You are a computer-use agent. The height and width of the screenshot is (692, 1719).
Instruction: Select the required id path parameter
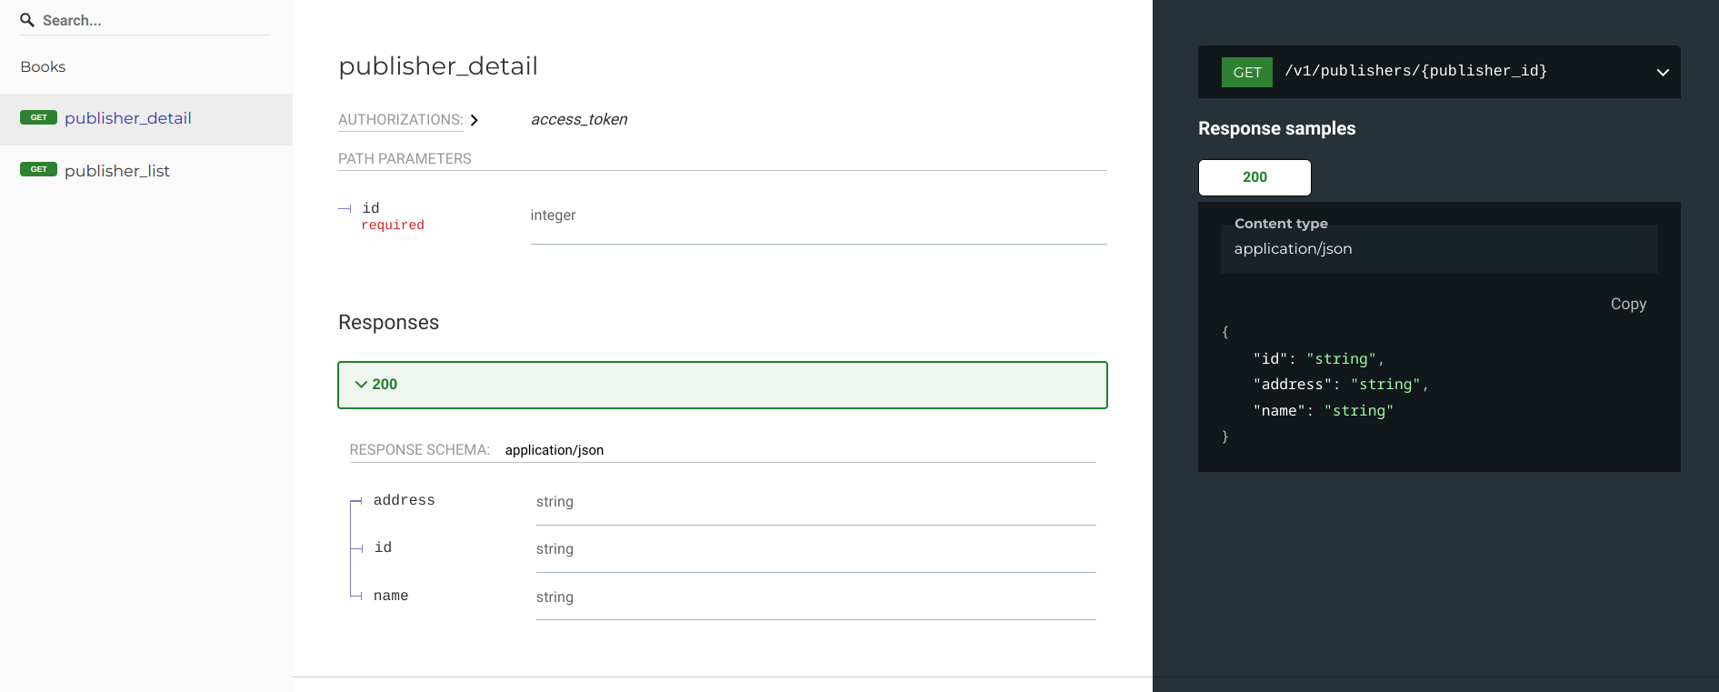click(x=371, y=207)
